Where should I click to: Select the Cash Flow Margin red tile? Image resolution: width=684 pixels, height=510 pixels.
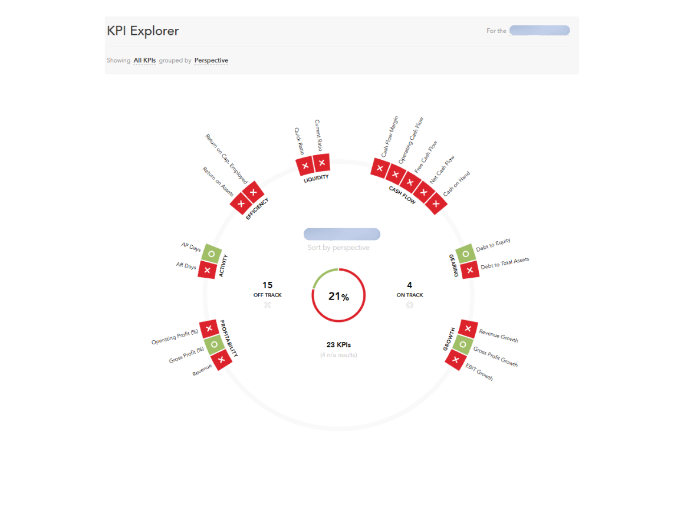(x=380, y=169)
